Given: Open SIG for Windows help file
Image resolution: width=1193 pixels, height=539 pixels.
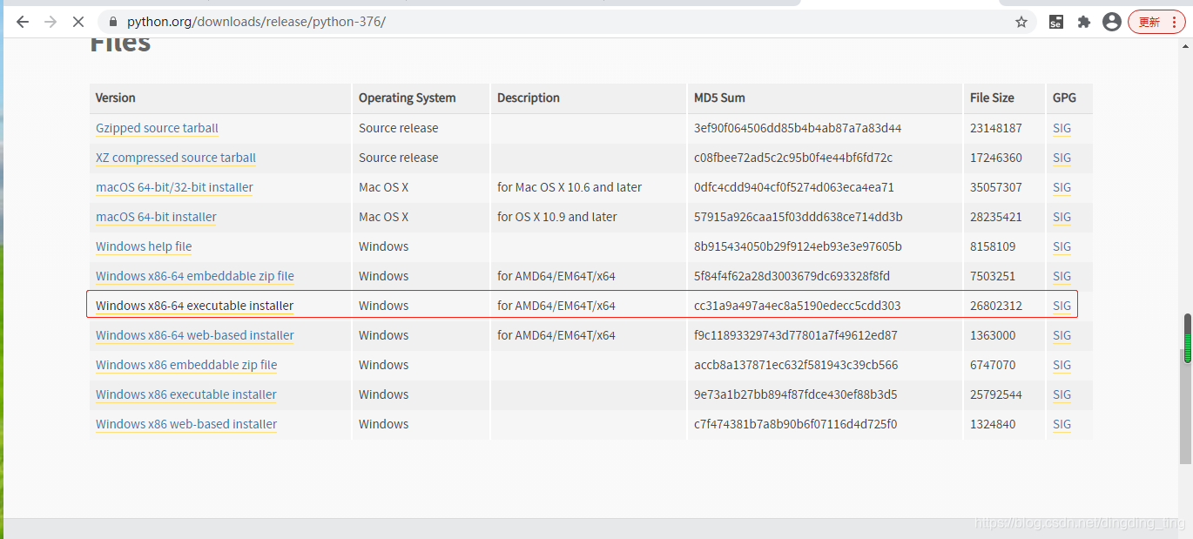Looking at the screenshot, I should [x=1062, y=246].
